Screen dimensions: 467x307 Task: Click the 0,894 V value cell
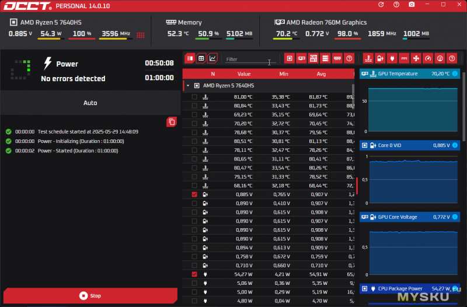click(x=244, y=247)
